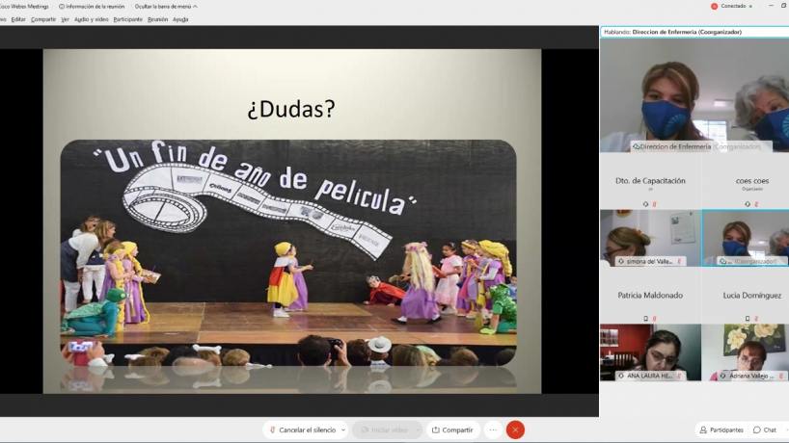This screenshot has height=443, width=789.
Task: Click muted mic icon under Dto. de Capacitación
Action: 654,203
